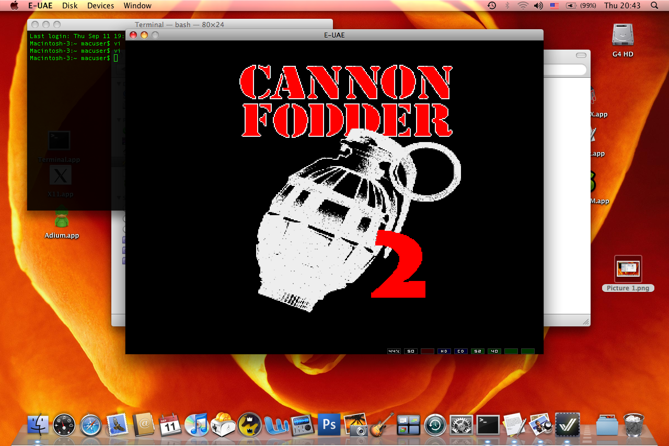The height and width of the screenshot is (446, 669).
Task: Launch GarageBand guitar icon
Action: click(x=382, y=425)
